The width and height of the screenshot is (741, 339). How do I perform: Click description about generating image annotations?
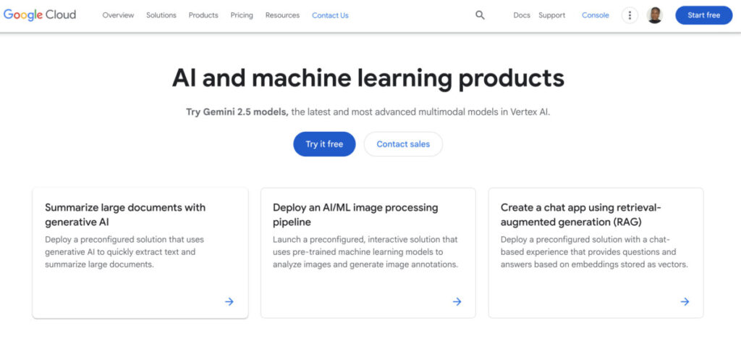[x=365, y=252]
